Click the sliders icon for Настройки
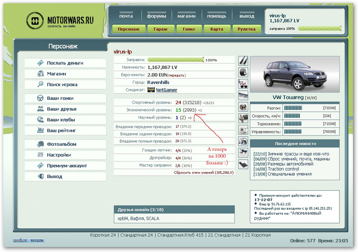Screen dimensions: 358x252 [x=40, y=155]
